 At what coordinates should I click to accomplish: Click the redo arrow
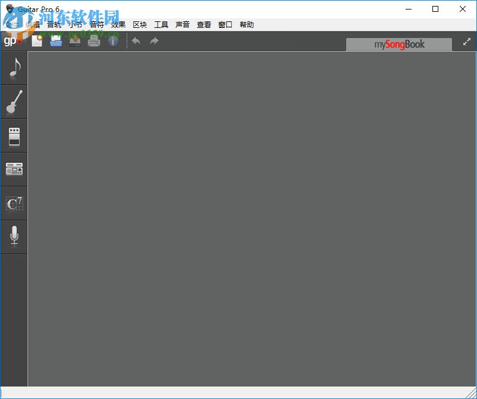pyautogui.click(x=154, y=41)
